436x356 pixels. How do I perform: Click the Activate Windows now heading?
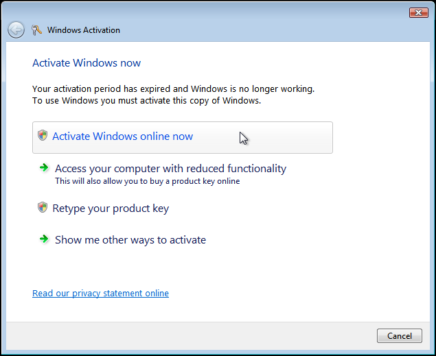pos(87,63)
